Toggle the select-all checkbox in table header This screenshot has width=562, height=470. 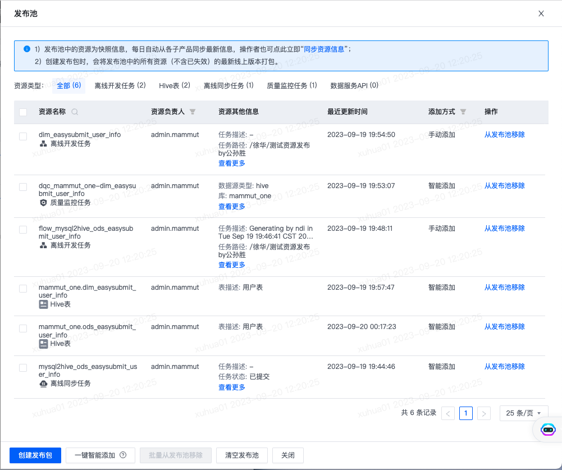click(23, 112)
